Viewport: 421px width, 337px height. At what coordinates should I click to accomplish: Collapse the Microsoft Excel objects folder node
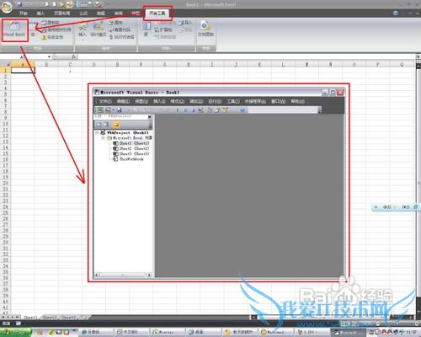click(103, 138)
